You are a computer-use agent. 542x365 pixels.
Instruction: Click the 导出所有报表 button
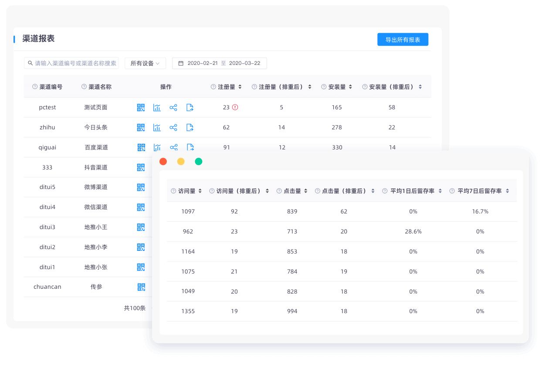tap(403, 40)
